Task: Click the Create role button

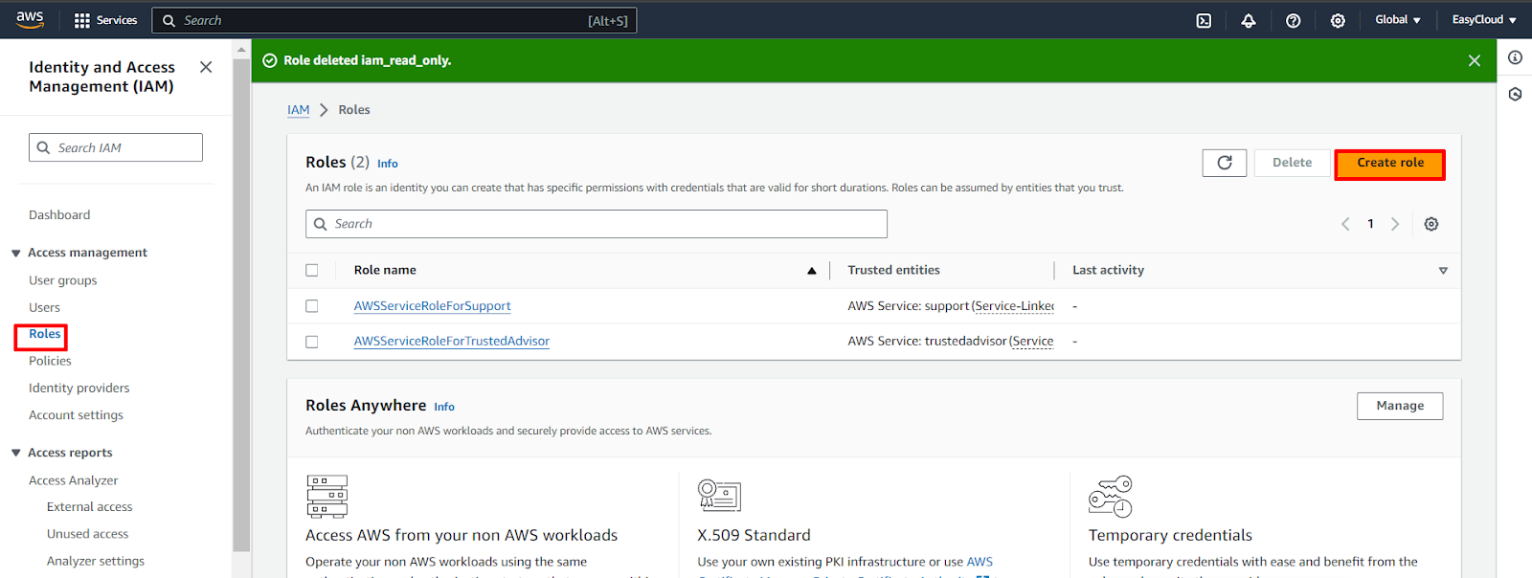Action: 1390,164
